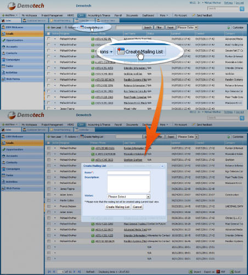Open row action arrow for Advanced Media, upper screenshot

tap(55, 39)
